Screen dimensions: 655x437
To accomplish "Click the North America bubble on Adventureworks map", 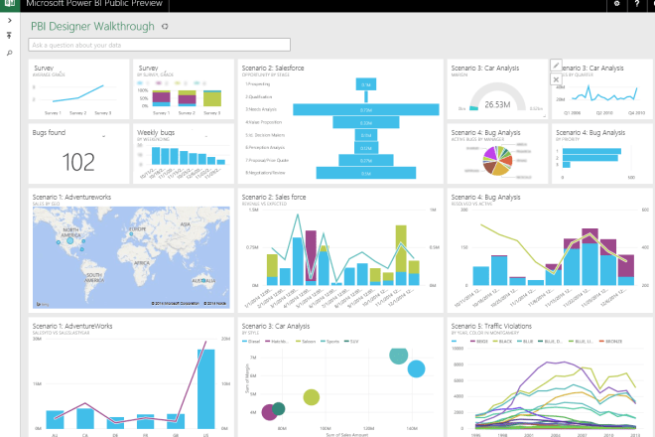I will [x=70, y=241].
